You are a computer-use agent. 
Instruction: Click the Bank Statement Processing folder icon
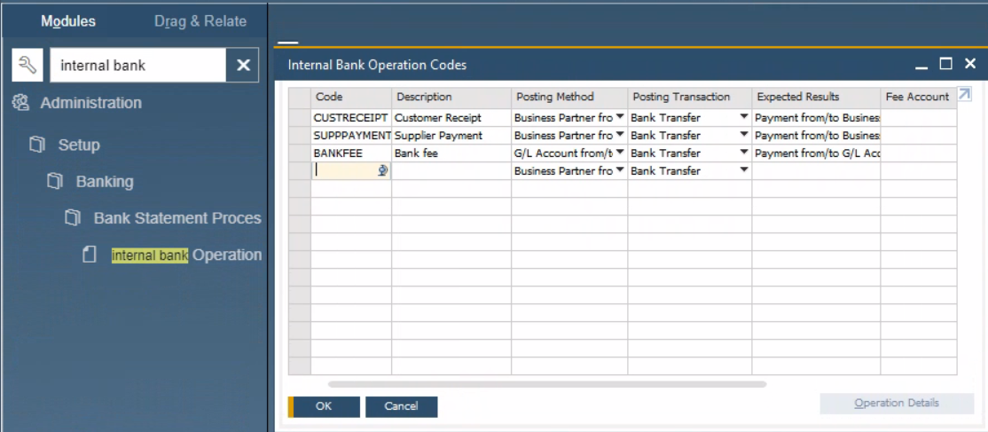[73, 217]
